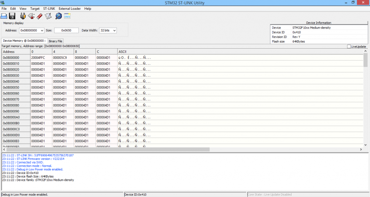Select address row 0x08000000

pyautogui.click(x=16, y=58)
